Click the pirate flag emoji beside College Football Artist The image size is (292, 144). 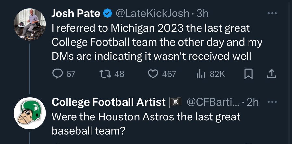[175, 102]
